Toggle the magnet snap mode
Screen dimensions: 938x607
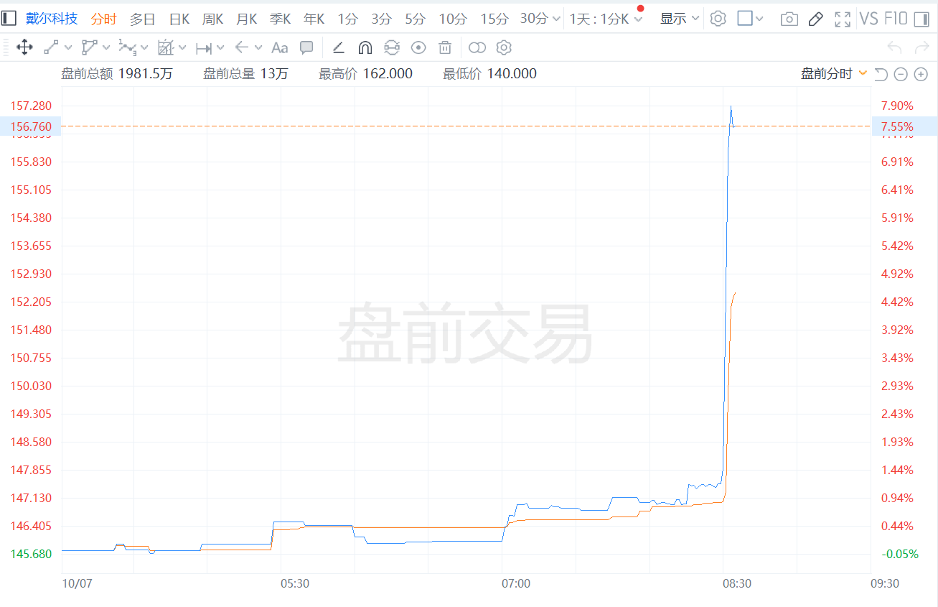365,48
